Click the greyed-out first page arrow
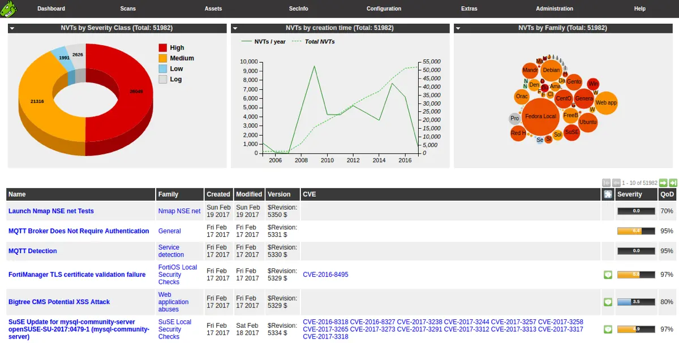 607,183
